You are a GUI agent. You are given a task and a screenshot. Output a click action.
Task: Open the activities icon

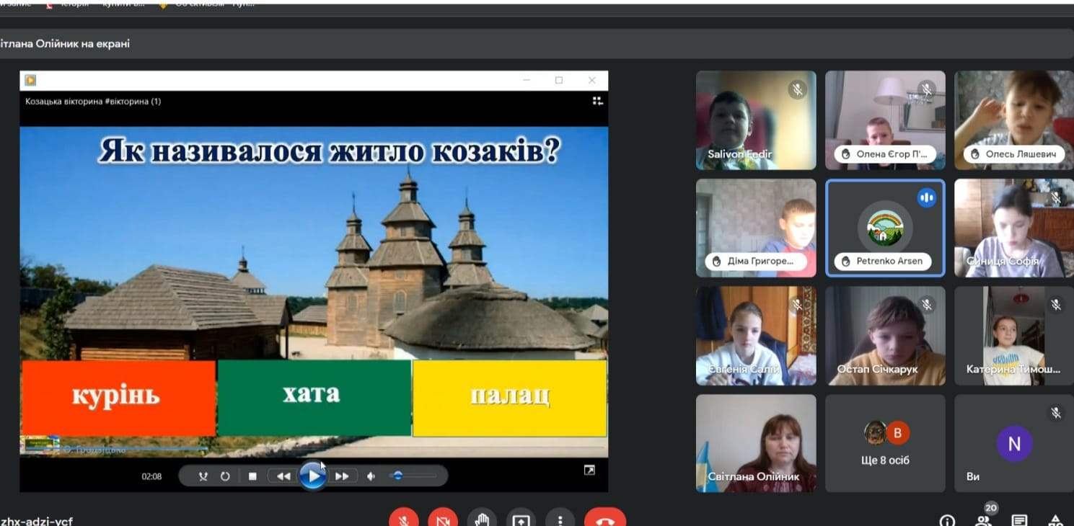[x=1056, y=520]
